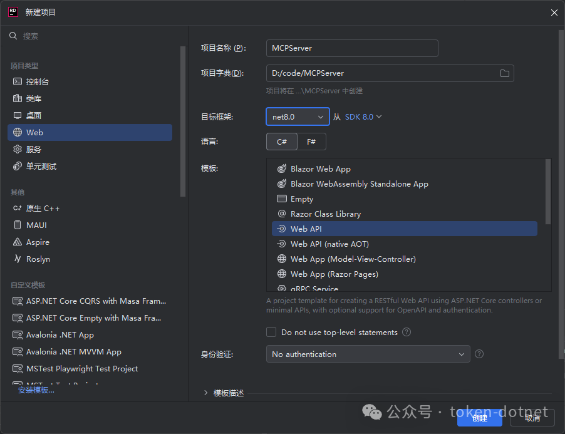This screenshot has height=434, width=565.
Task: Select F# language toggle
Action: (311, 142)
